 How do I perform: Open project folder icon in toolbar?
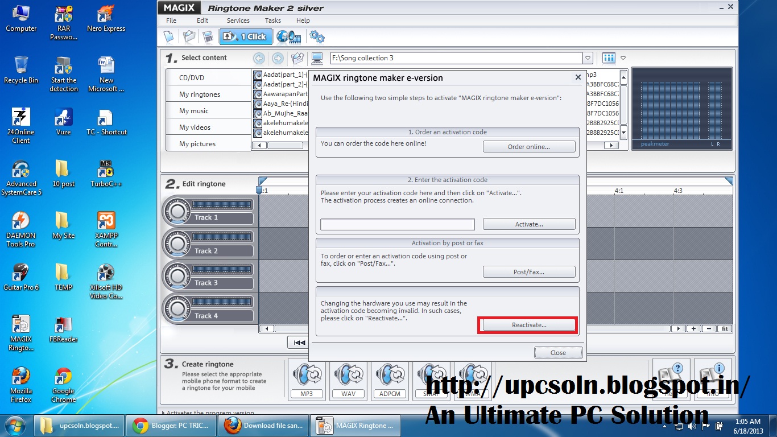pyautogui.click(x=189, y=37)
